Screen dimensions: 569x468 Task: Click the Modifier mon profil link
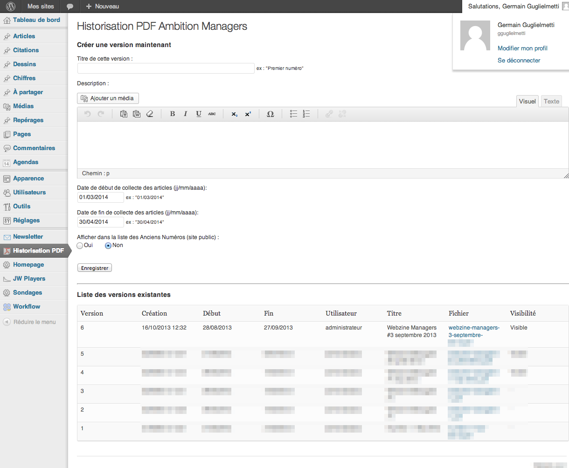coord(522,48)
